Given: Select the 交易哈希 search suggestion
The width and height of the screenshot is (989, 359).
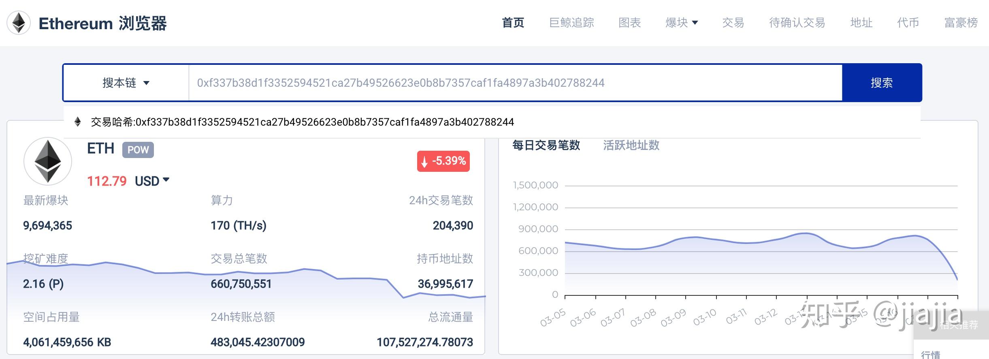Looking at the screenshot, I should click(x=492, y=122).
